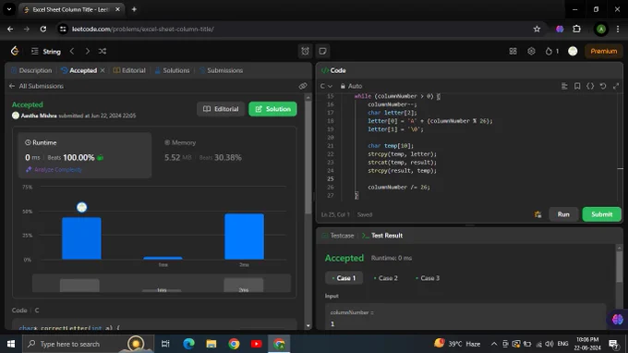Open the layout grid icon
This screenshot has height=353, width=628.
click(x=513, y=52)
